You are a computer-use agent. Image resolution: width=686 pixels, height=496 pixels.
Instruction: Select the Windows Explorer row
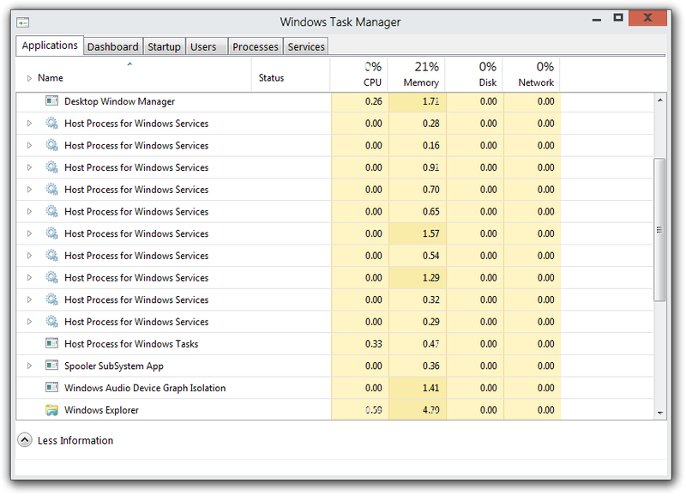point(171,410)
